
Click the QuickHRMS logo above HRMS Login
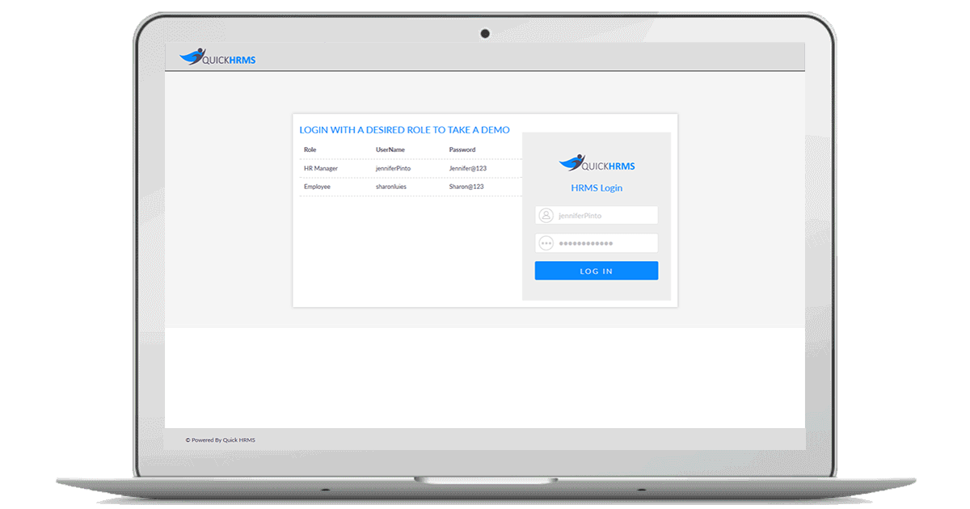pyautogui.click(x=597, y=163)
